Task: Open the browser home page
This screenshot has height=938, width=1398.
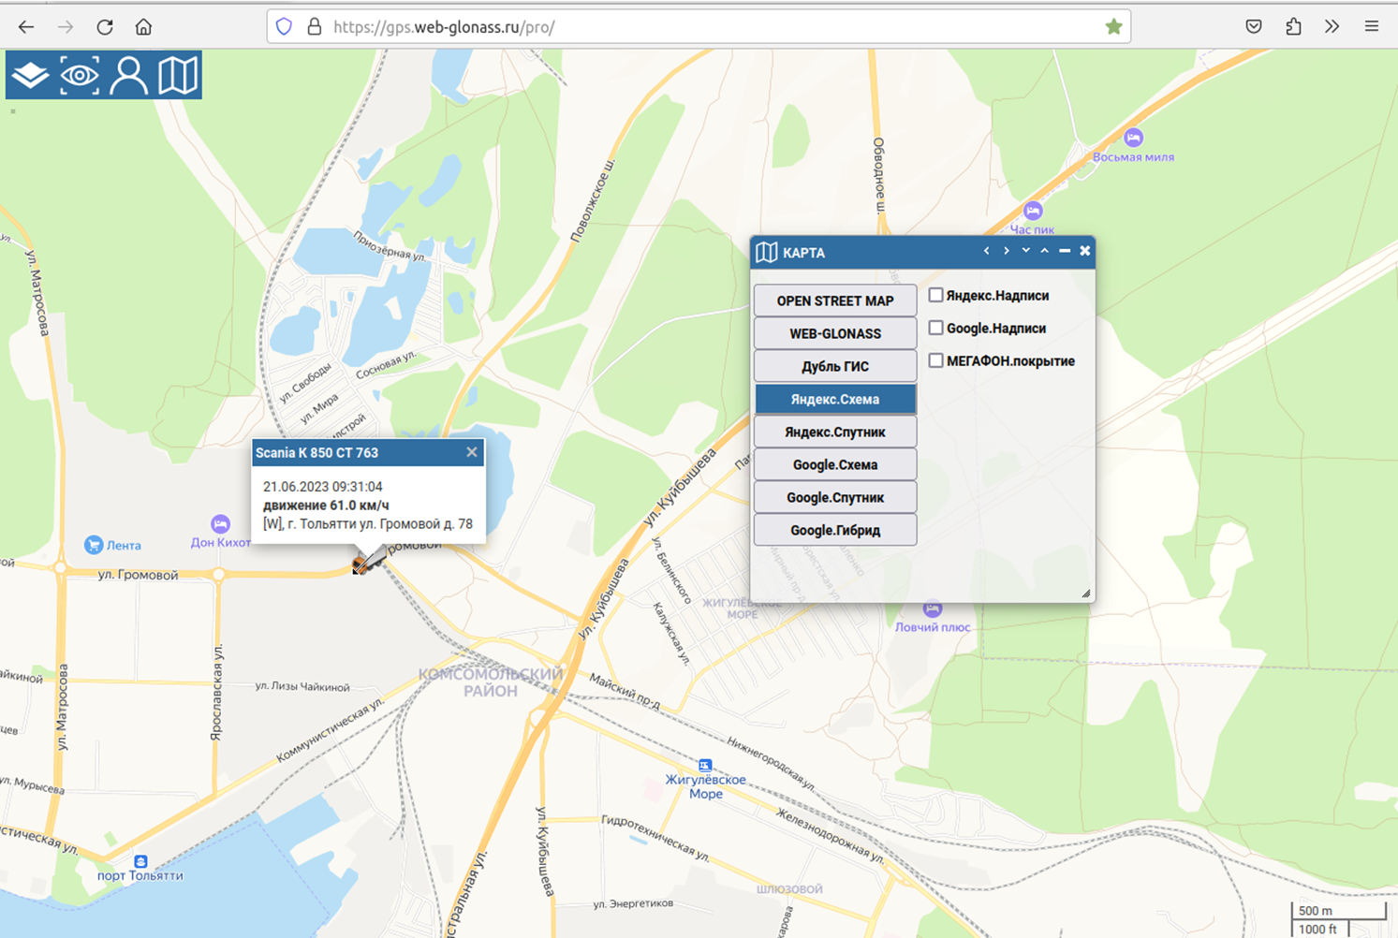Action: pos(143,26)
